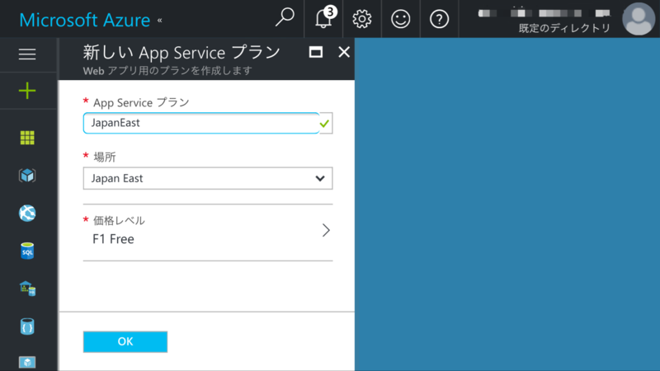Open SQL databases icon
The image size is (660, 371).
[27, 251]
